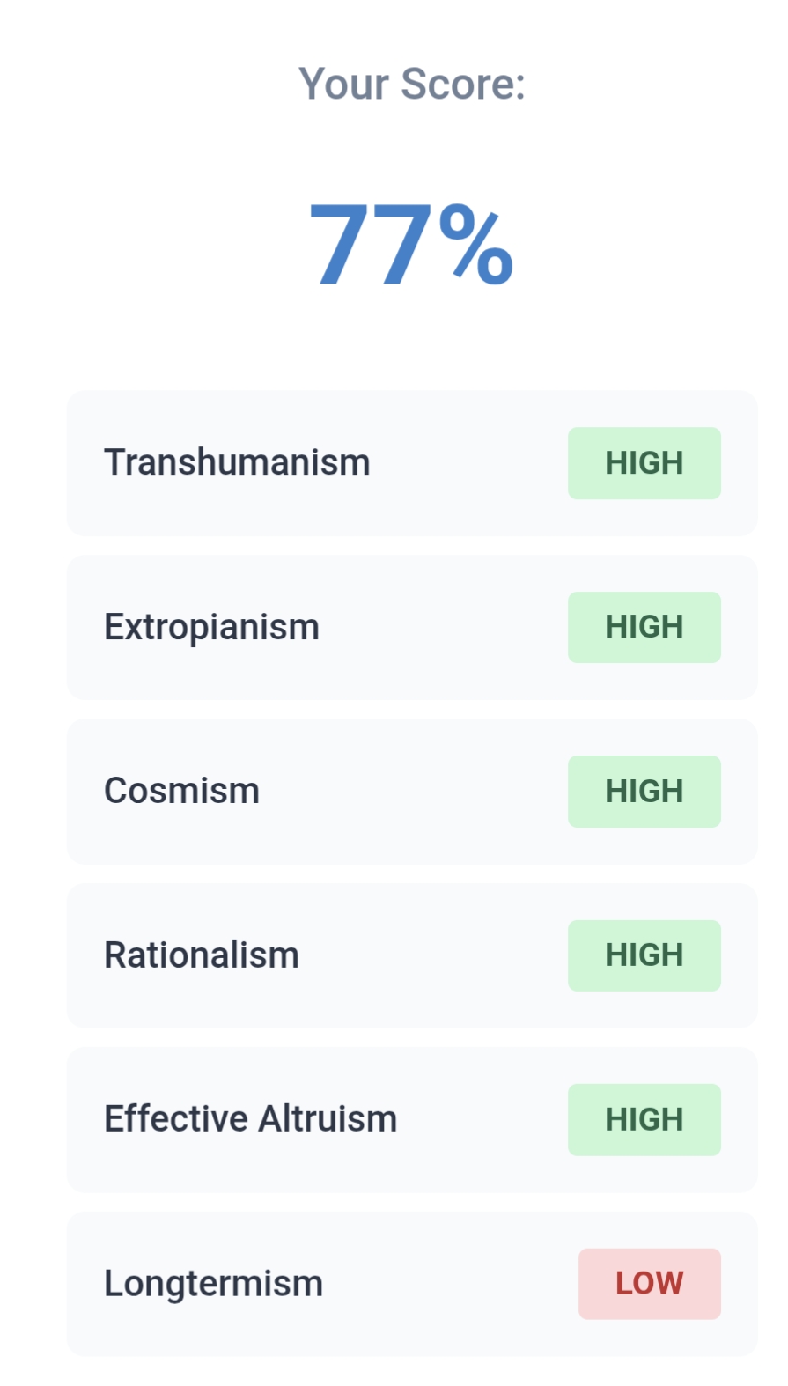The height and width of the screenshot is (1386, 788).
Task: Click the red LOW badge for Longtermism
Action: pos(649,1284)
